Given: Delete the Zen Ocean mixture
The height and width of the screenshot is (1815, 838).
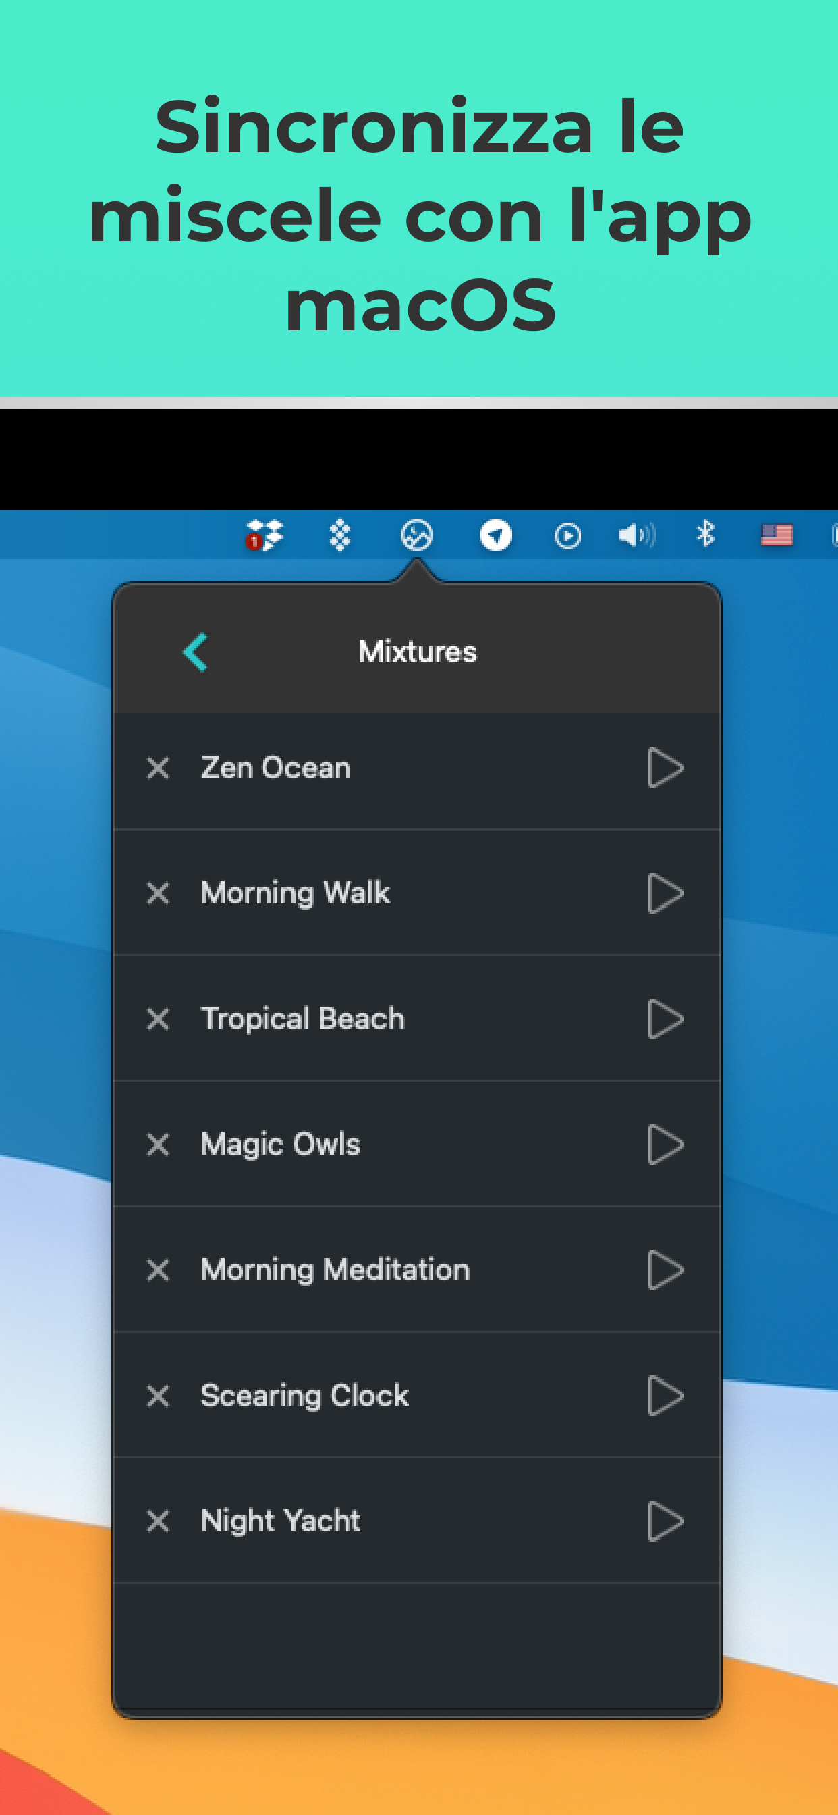Looking at the screenshot, I should pos(158,768).
